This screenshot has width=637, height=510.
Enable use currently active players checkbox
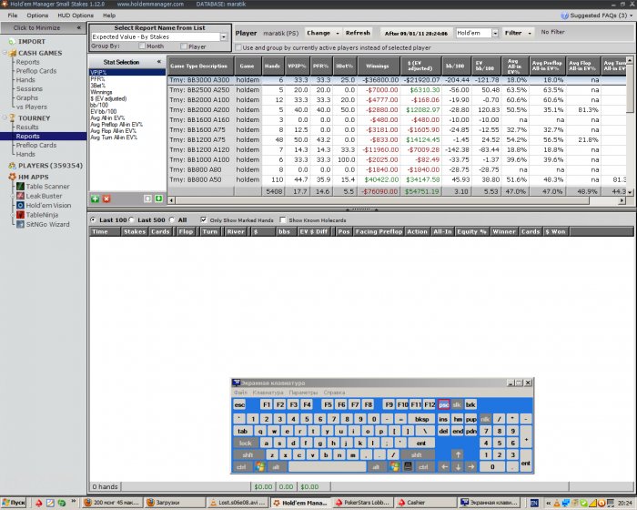click(x=238, y=47)
